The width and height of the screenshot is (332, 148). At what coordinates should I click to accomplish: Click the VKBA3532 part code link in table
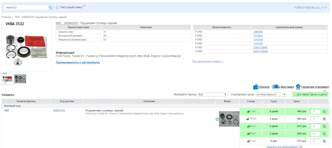pos(59,110)
